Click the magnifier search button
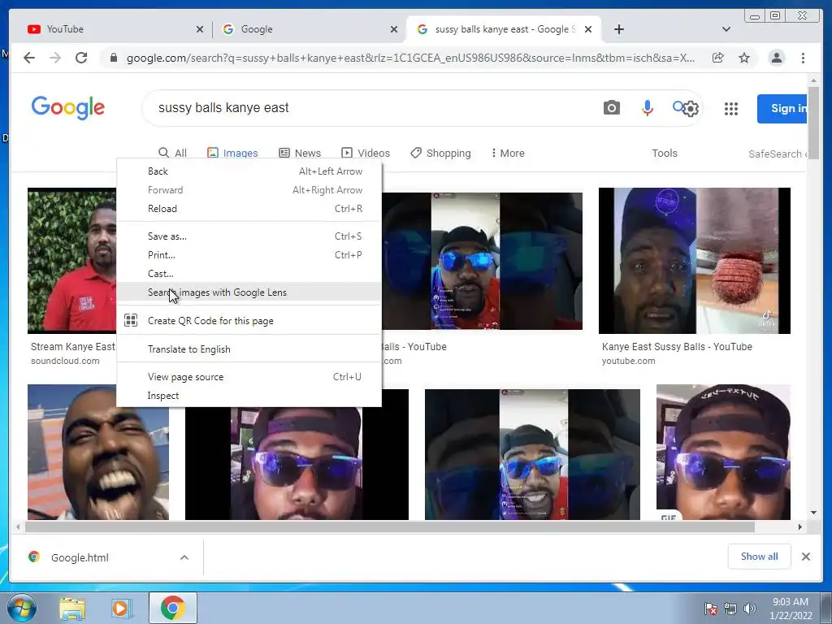Image resolution: width=832 pixels, height=624 pixels. [x=678, y=106]
